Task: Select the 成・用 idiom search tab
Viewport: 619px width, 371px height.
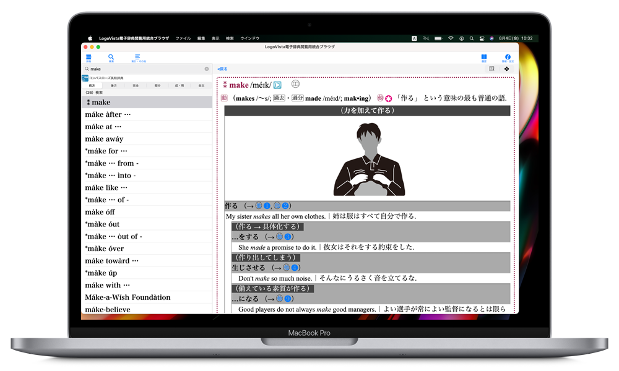Action: click(x=180, y=85)
